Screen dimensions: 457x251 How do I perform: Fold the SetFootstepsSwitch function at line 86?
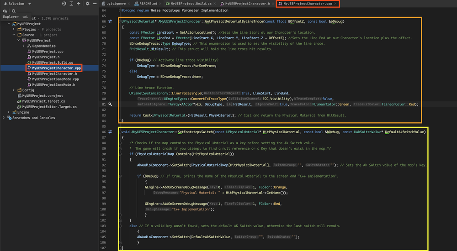click(x=120, y=132)
